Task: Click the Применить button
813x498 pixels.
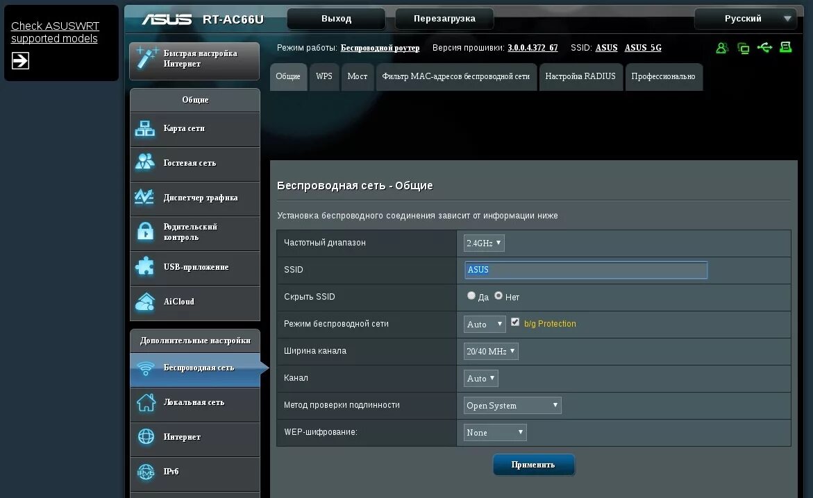Action: [533, 465]
